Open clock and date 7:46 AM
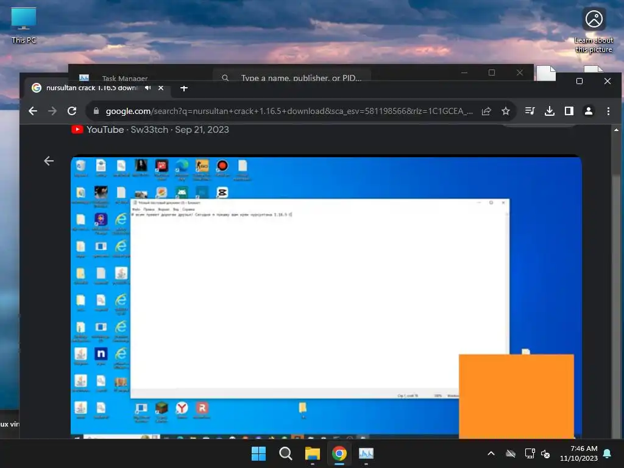Image resolution: width=624 pixels, height=468 pixels. (x=579, y=453)
